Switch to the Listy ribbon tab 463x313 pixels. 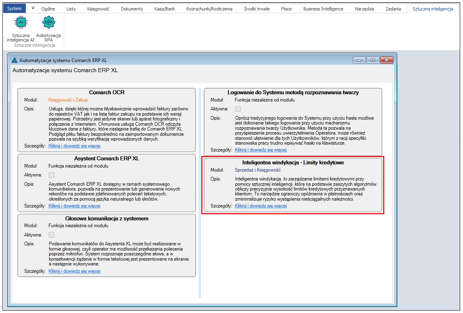pos(71,9)
